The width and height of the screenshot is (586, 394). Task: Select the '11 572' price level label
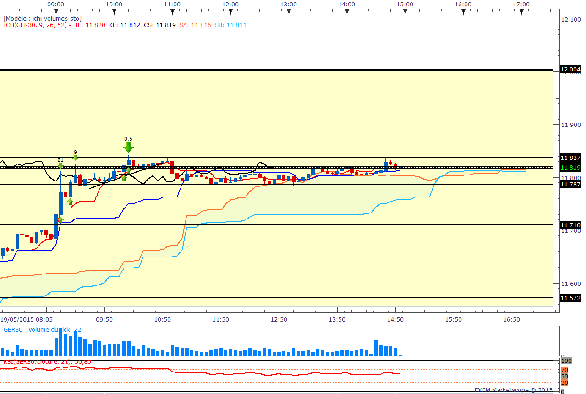pyautogui.click(x=570, y=298)
